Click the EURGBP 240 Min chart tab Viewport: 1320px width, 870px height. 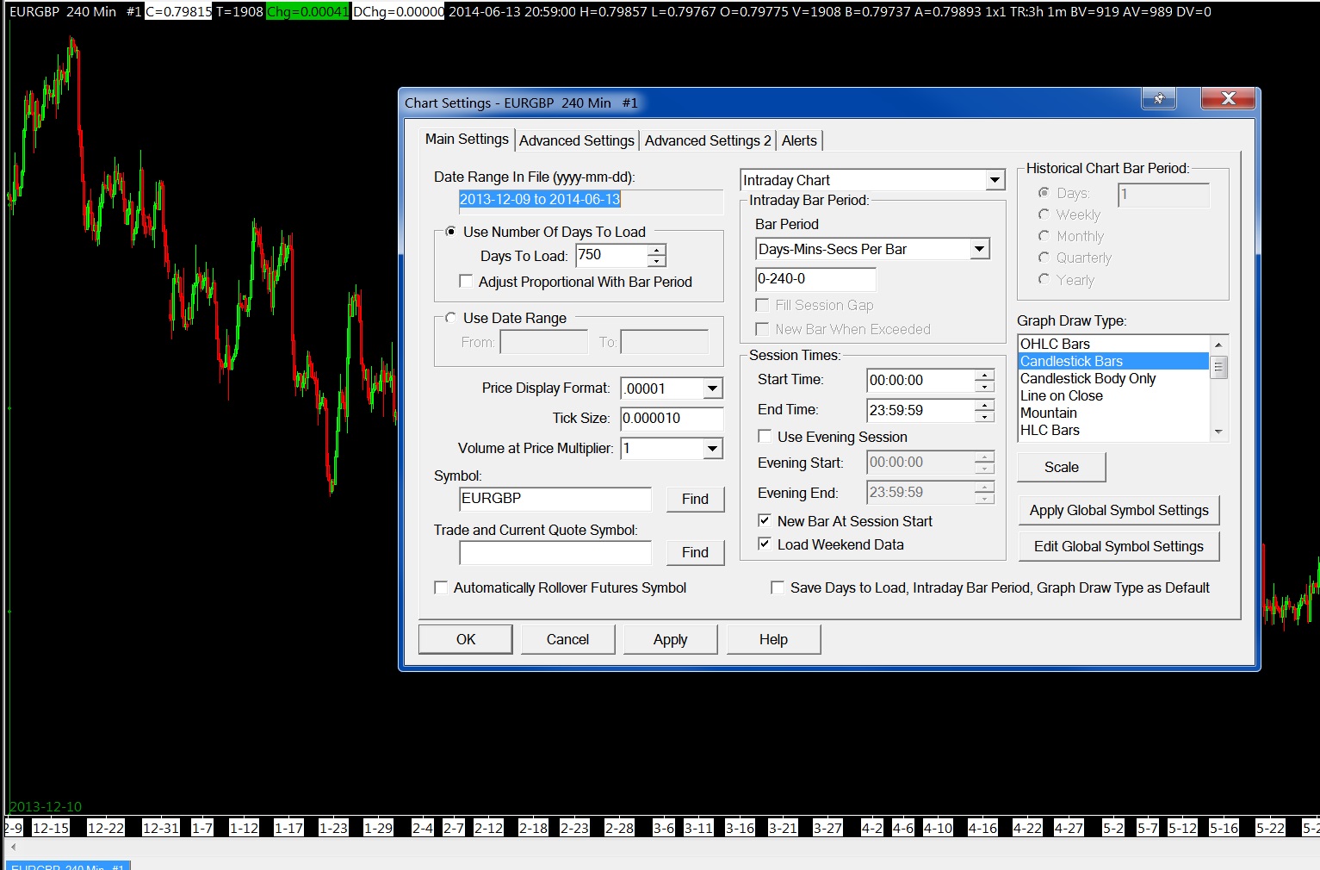point(68,866)
